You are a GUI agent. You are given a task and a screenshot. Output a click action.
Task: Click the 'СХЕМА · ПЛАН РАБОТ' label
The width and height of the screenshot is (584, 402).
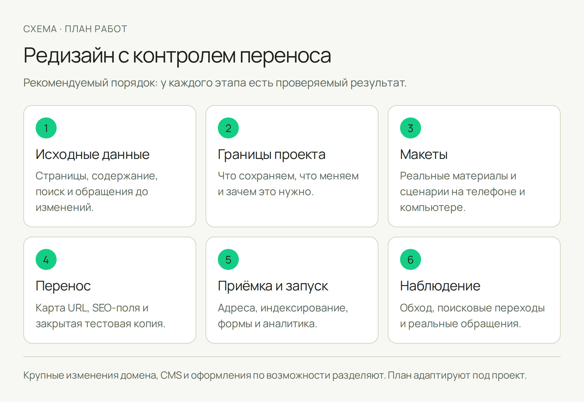point(75,29)
